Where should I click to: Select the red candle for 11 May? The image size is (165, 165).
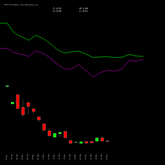(x=44, y=127)
